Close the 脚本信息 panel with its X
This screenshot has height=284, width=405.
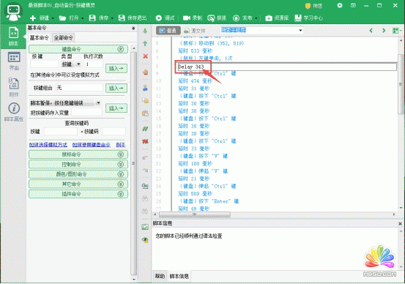(400, 224)
